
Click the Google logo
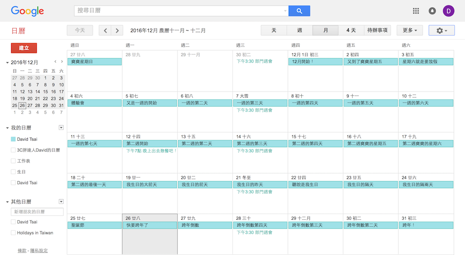click(27, 11)
